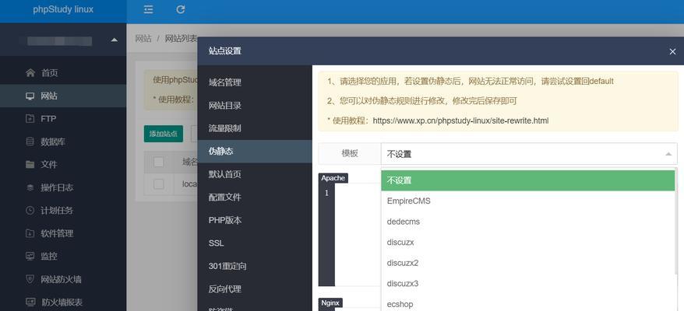Viewport: 684px width, 311px height.
Task: Click the refresh icon in top bar
Action: coord(181,9)
